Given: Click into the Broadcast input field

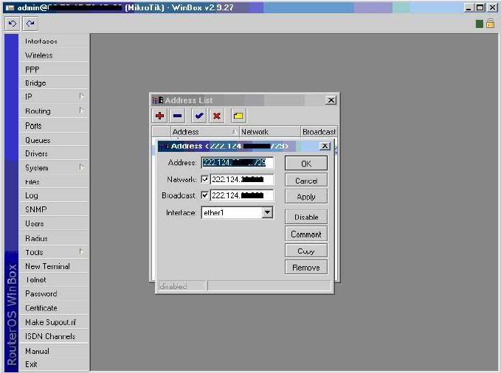Looking at the screenshot, I should pyautogui.click(x=242, y=195).
